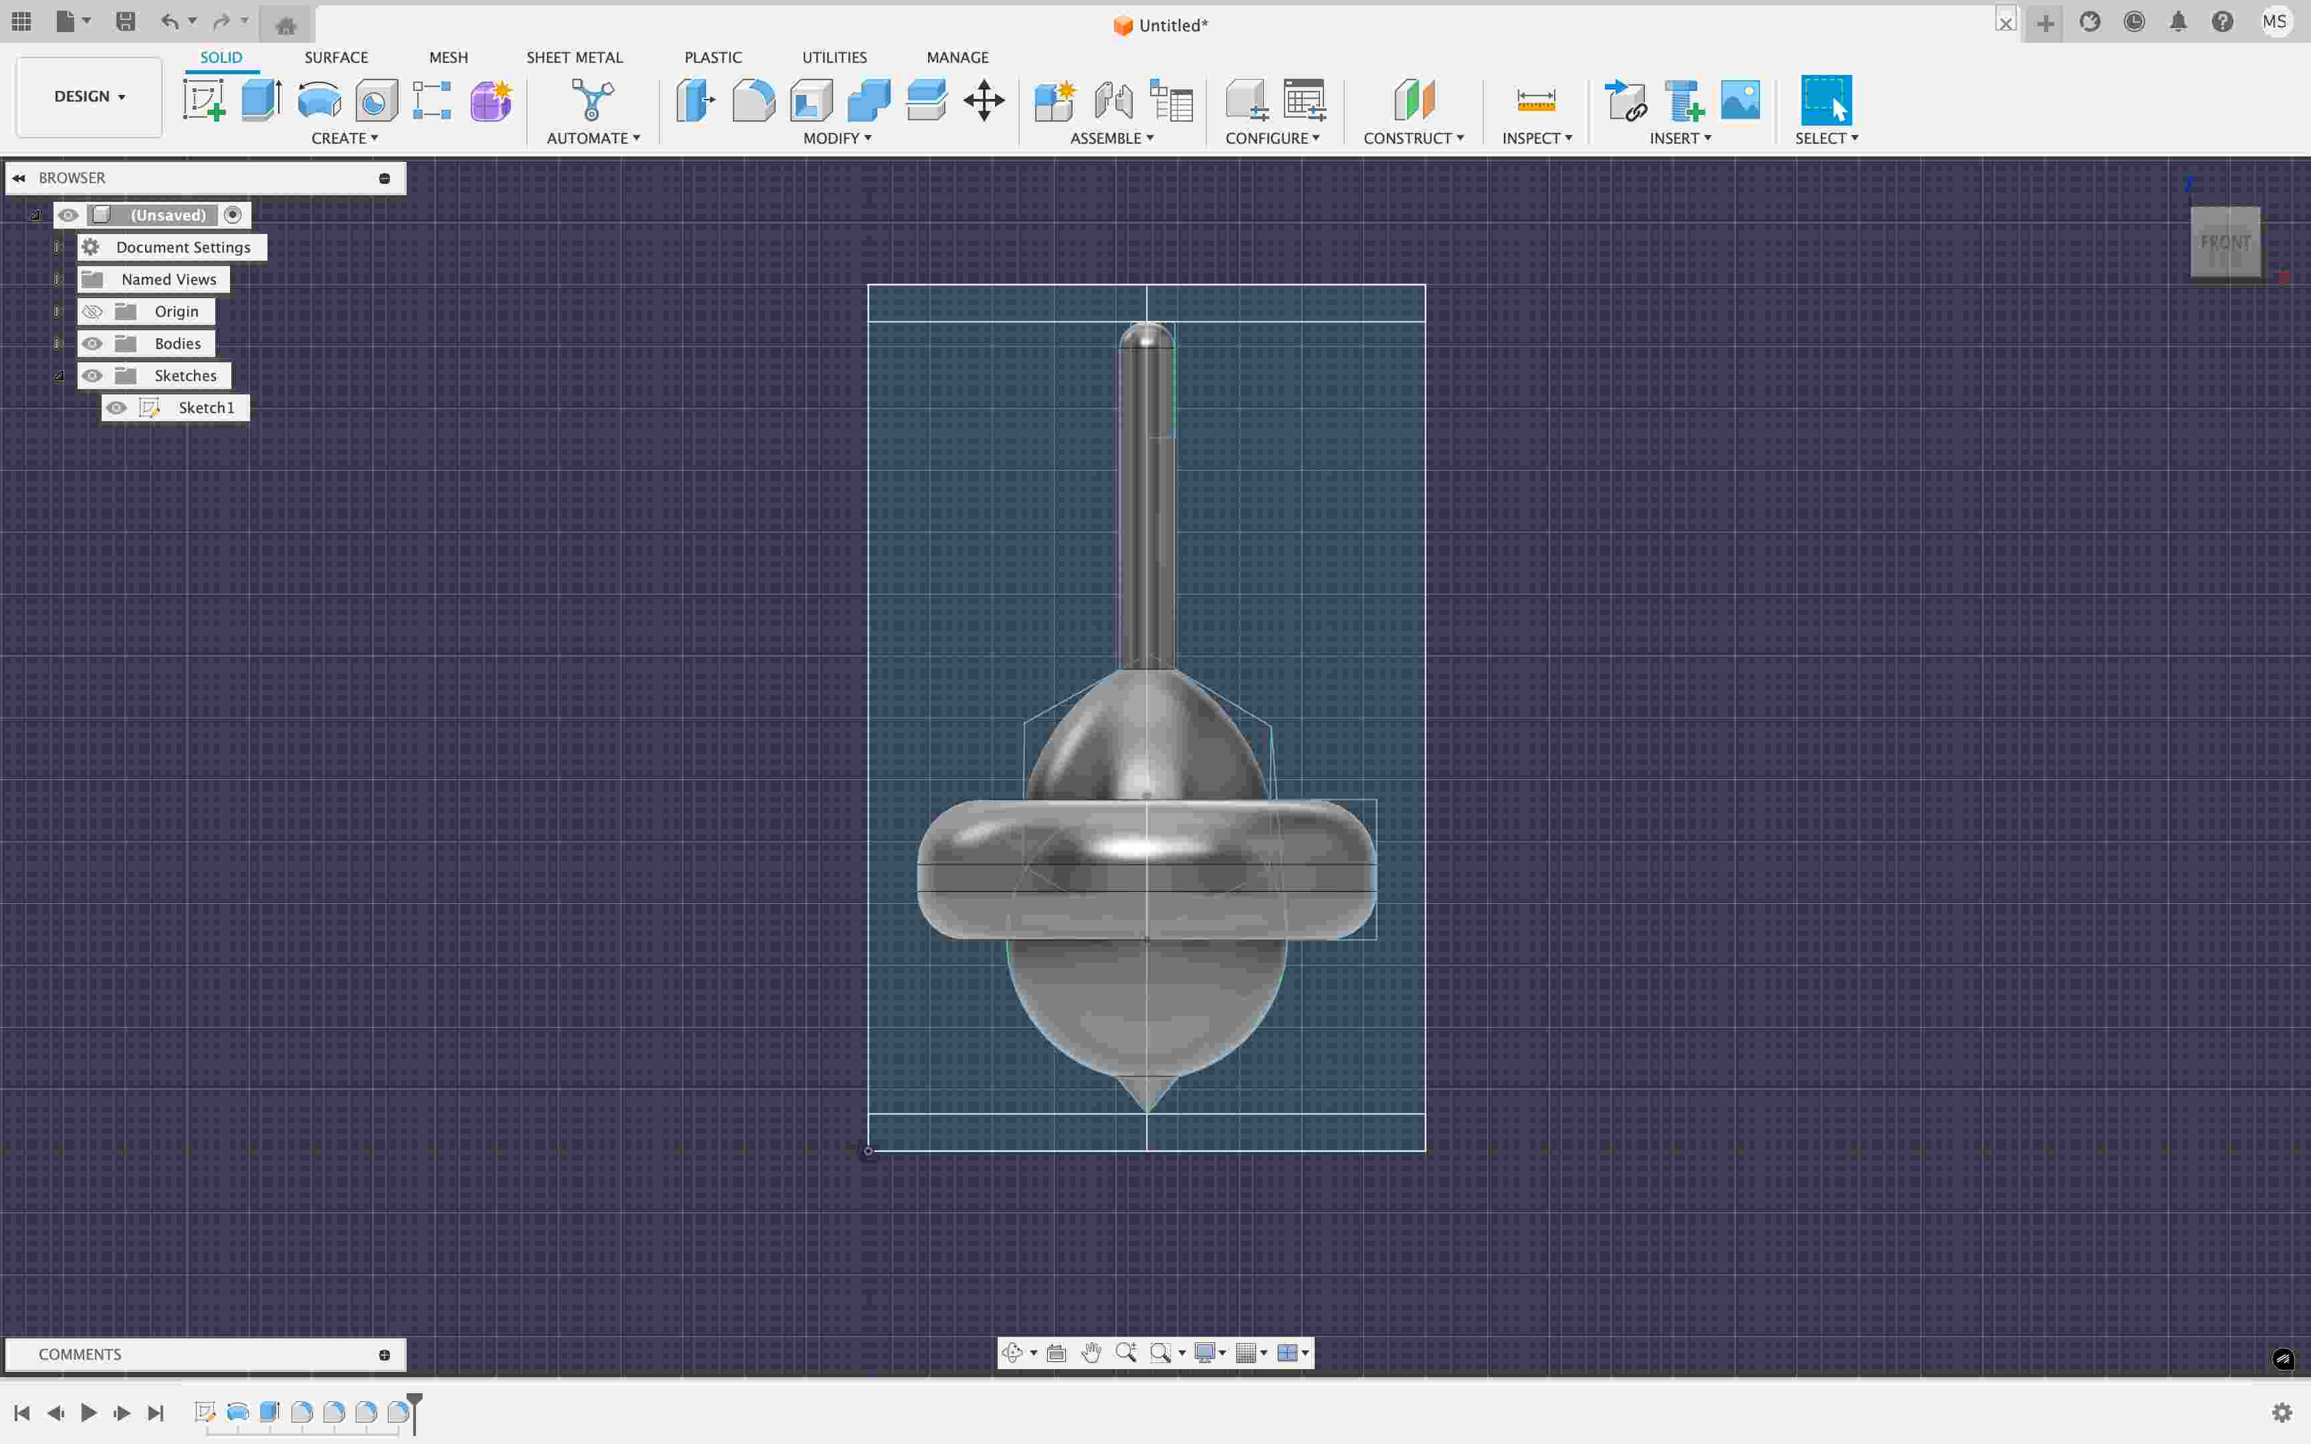Add a new design tab with plus button
This screenshot has width=2311, height=1444.
pyautogui.click(x=2045, y=23)
